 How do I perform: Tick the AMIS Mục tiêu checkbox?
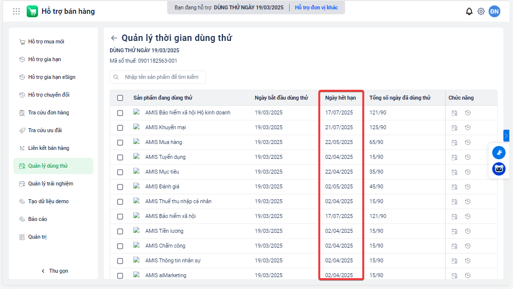[120, 172]
